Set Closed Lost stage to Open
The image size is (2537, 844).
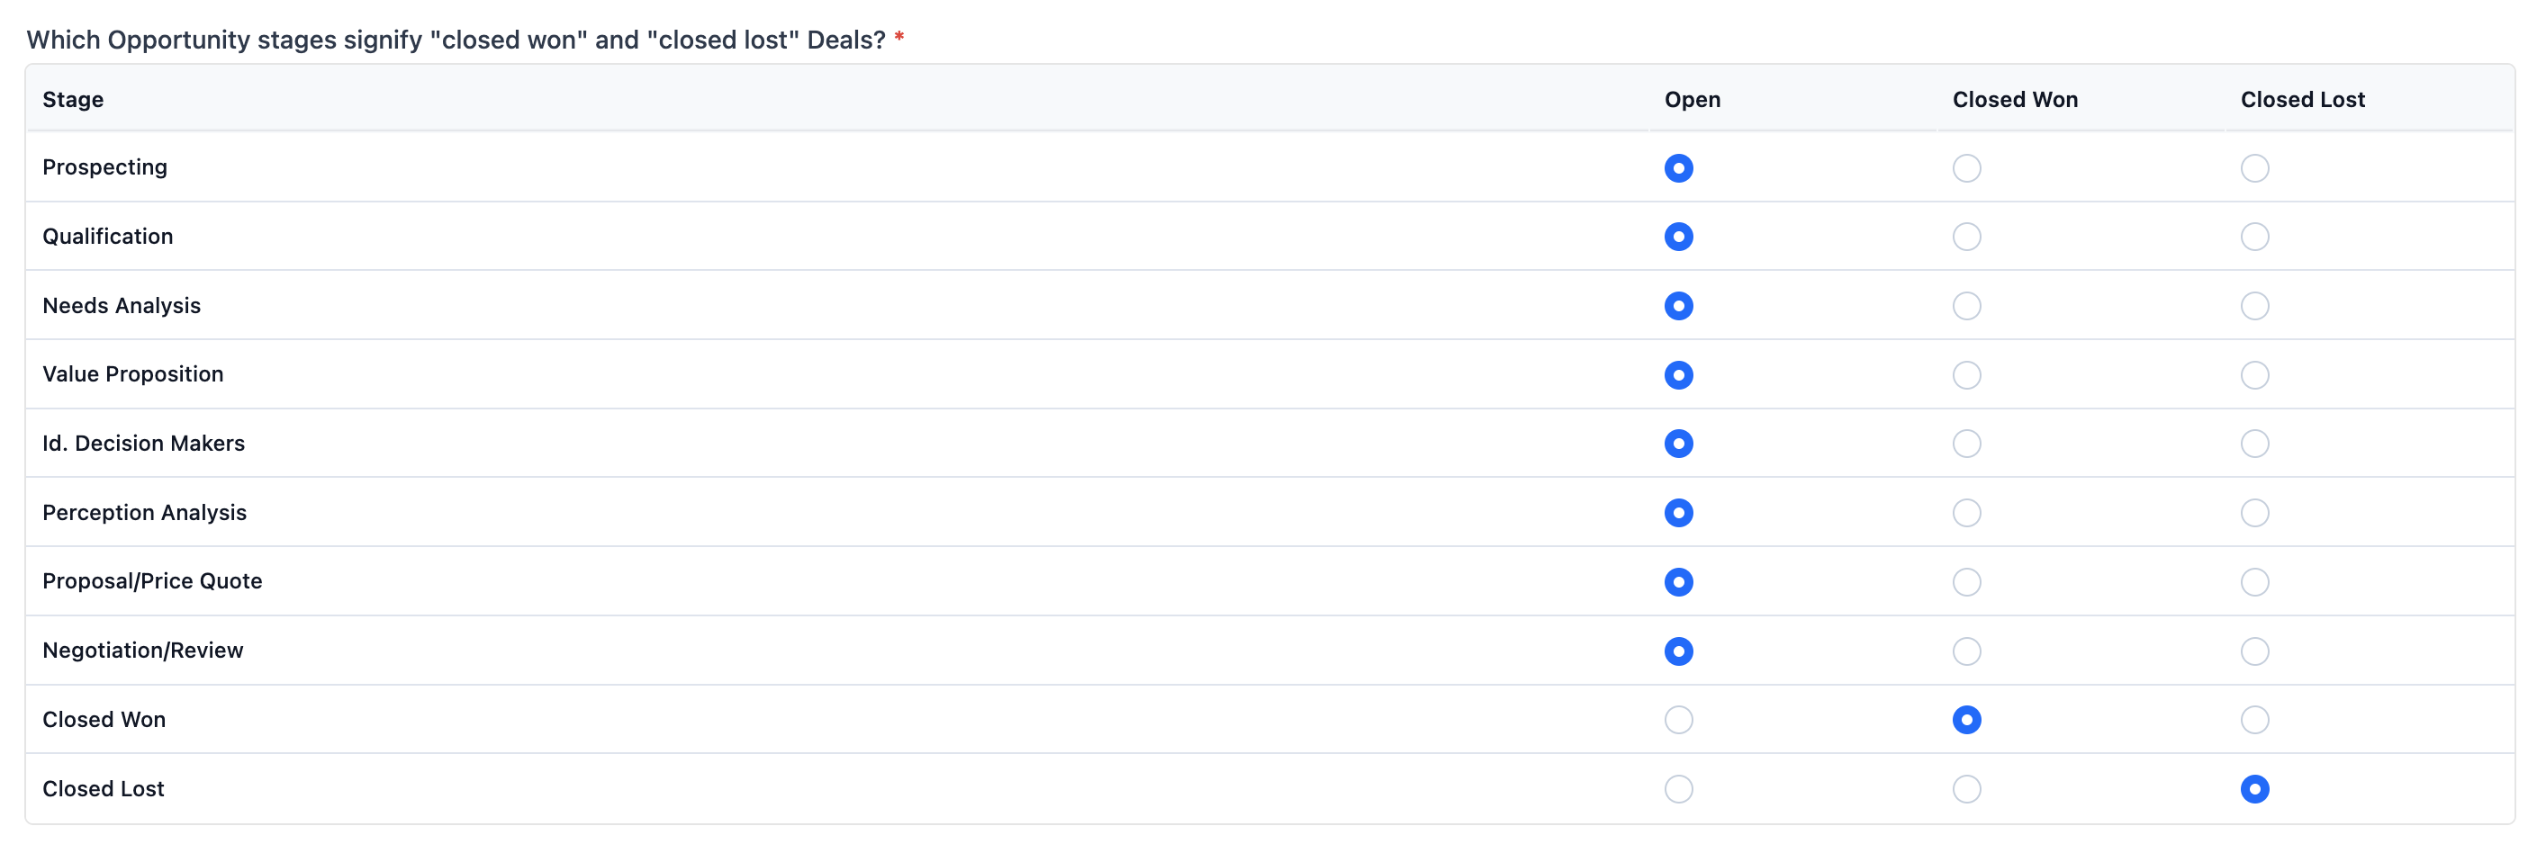click(1678, 789)
